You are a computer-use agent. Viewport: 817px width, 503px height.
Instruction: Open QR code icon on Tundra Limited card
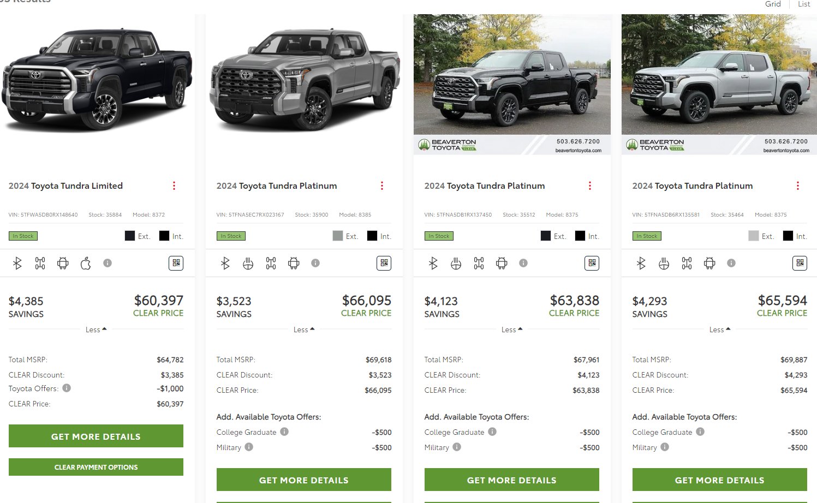click(x=176, y=264)
